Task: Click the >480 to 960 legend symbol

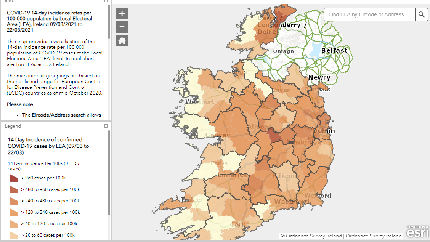Action: [14, 189]
